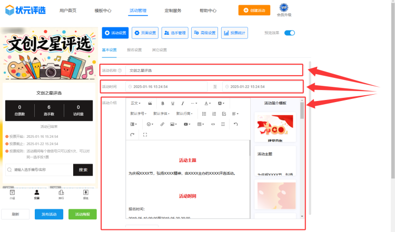Insert a code block

213,124
